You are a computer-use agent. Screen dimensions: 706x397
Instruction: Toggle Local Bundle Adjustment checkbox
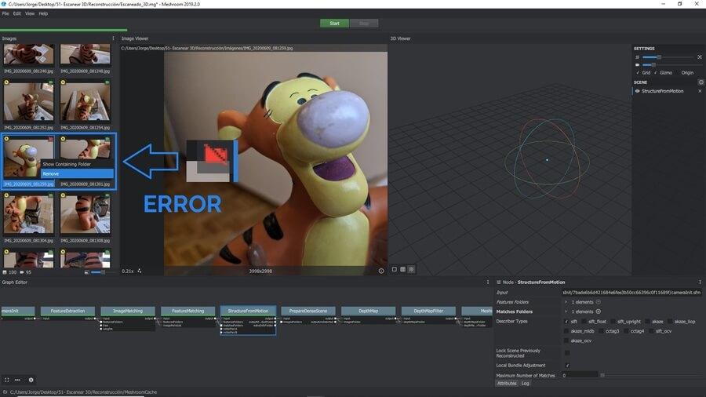(x=567, y=366)
